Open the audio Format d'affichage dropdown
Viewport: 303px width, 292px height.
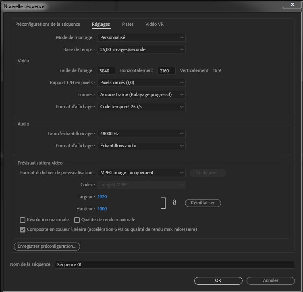click(x=141, y=146)
